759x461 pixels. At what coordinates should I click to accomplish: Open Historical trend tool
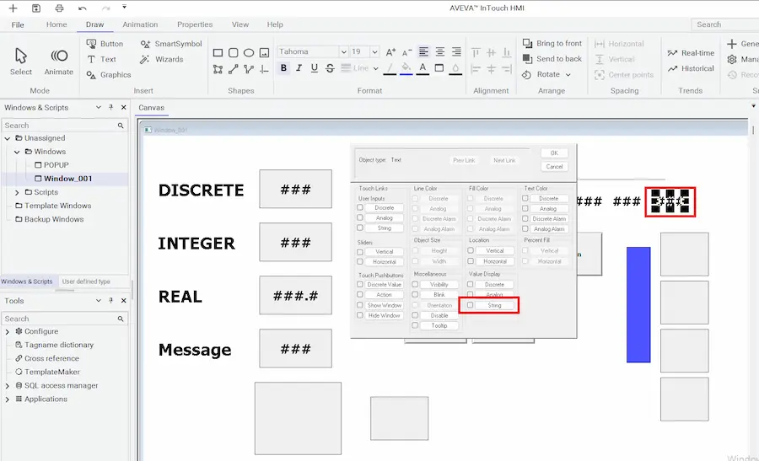pyautogui.click(x=691, y=68)
